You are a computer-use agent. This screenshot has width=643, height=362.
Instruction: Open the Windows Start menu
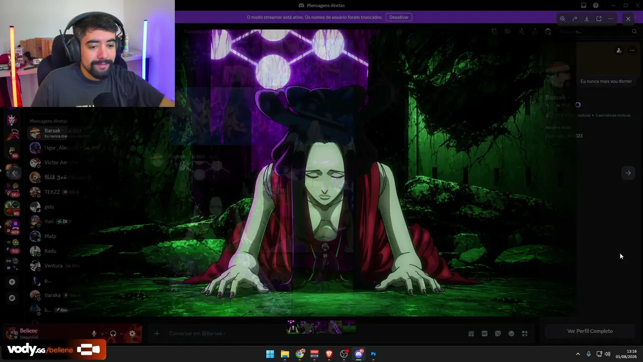click(x=270, y=354)
